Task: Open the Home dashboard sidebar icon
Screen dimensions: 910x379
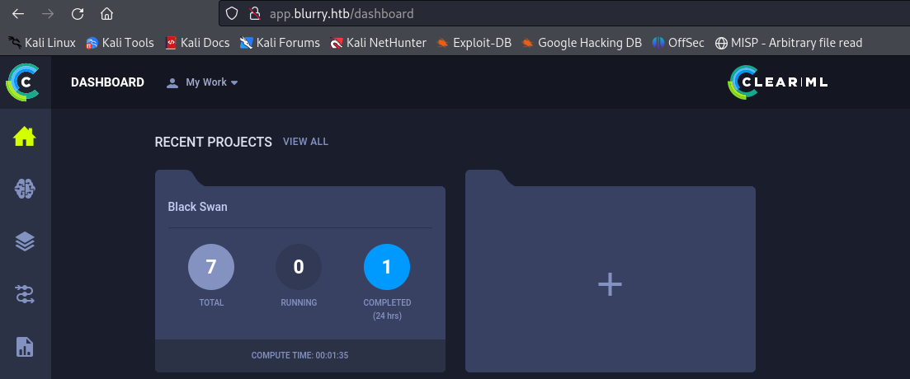Action: pos(25,137)
